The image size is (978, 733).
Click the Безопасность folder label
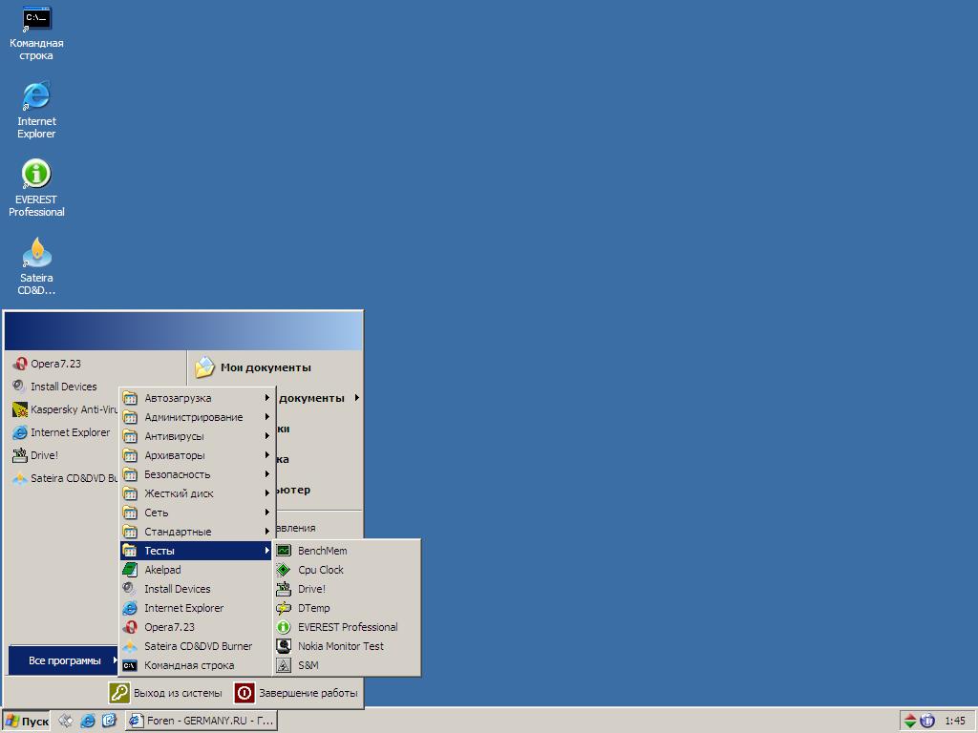177,474
